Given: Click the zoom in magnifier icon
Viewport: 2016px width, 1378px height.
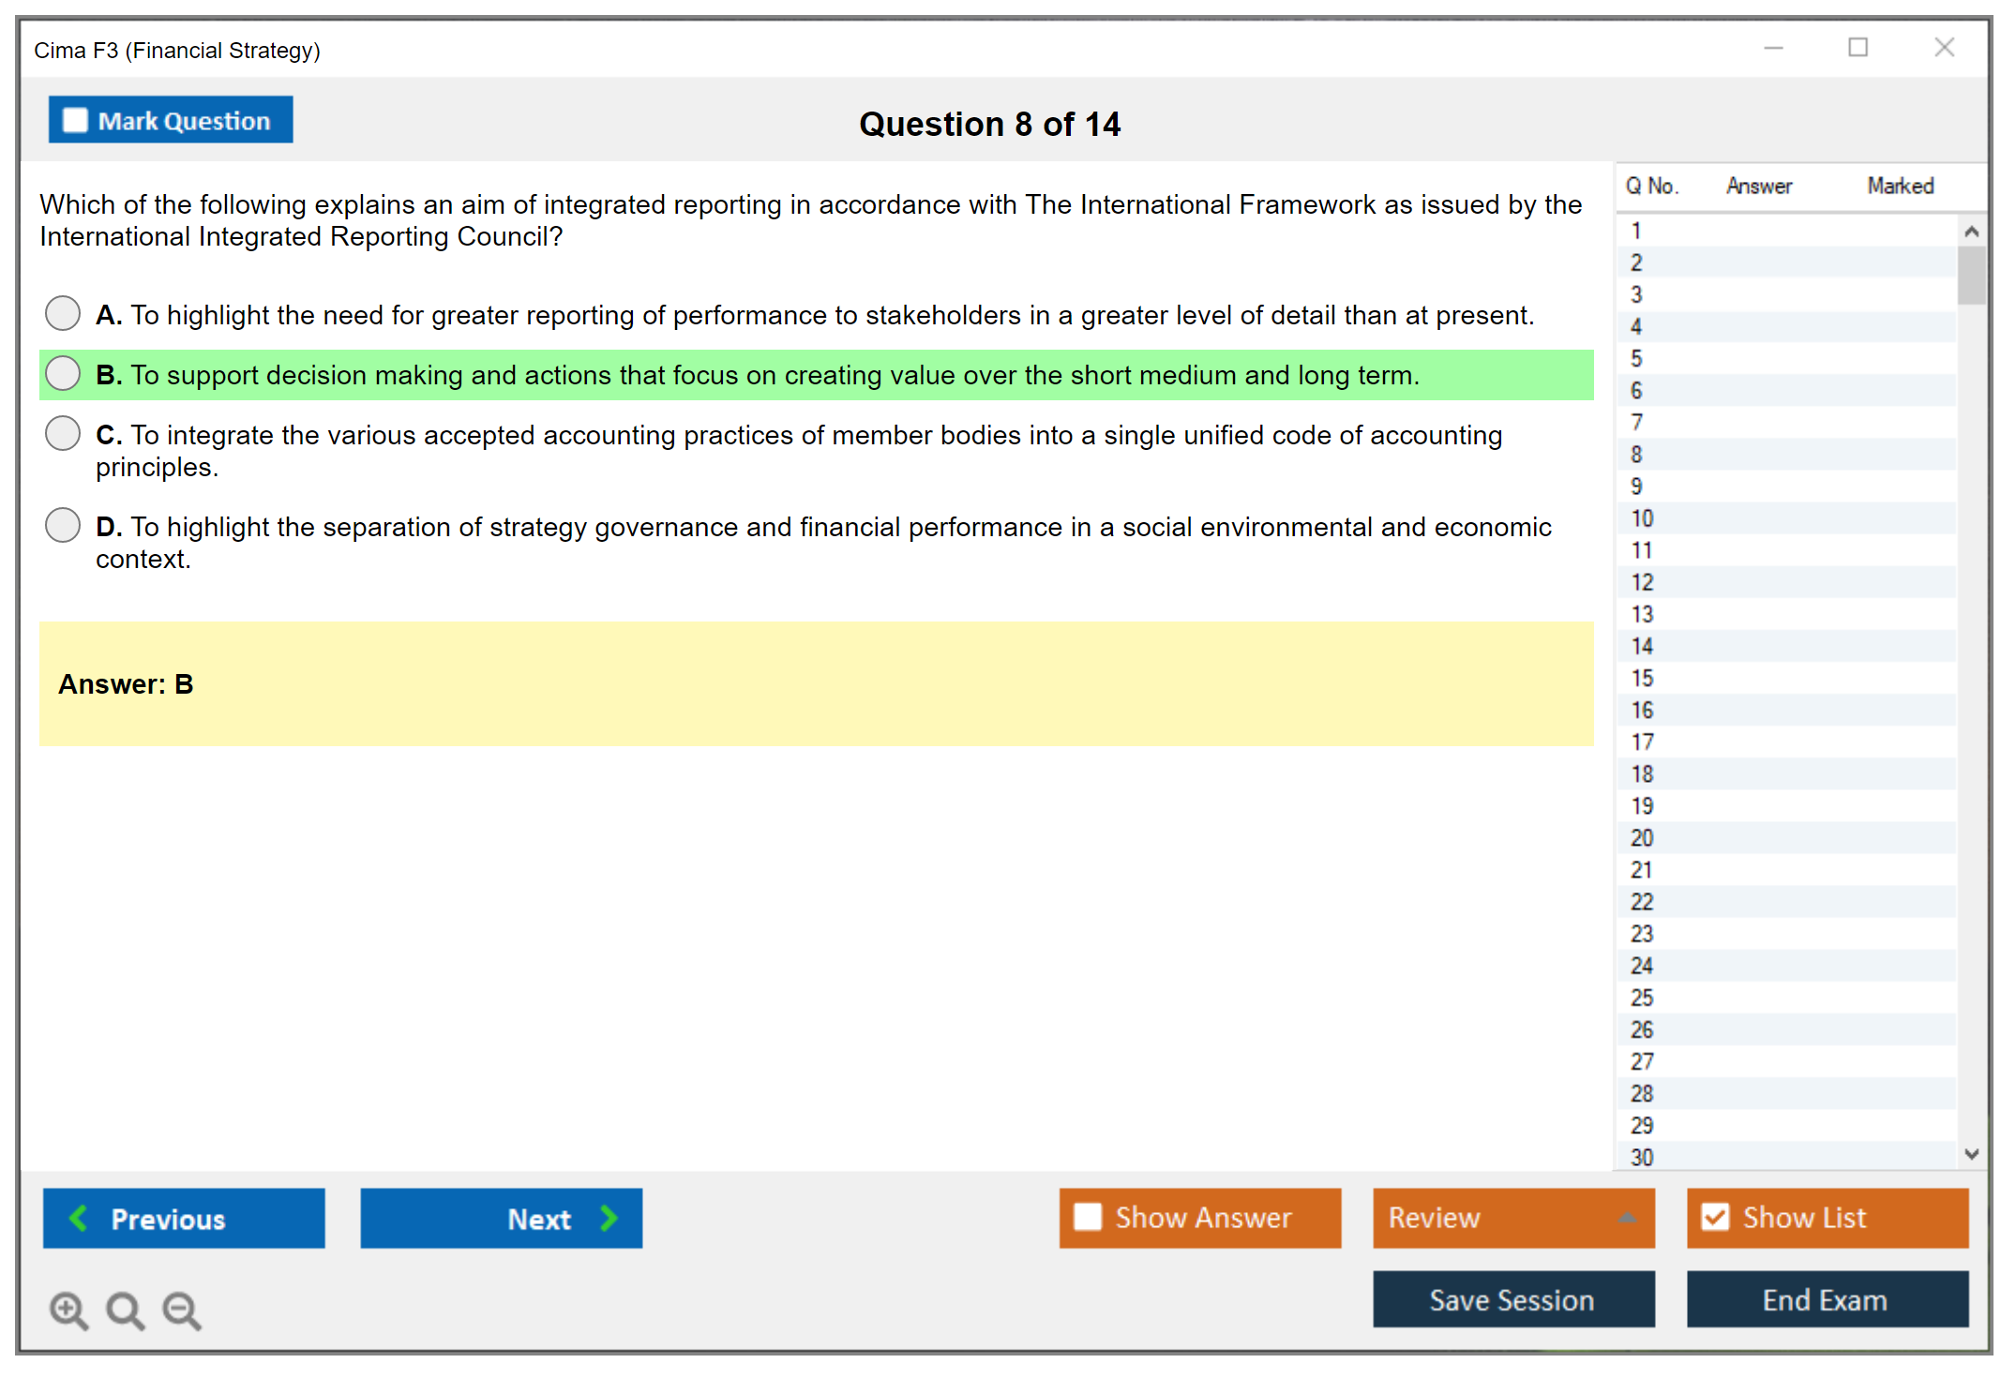Looking at the screenshot, I should click(x=68, y=1310).
